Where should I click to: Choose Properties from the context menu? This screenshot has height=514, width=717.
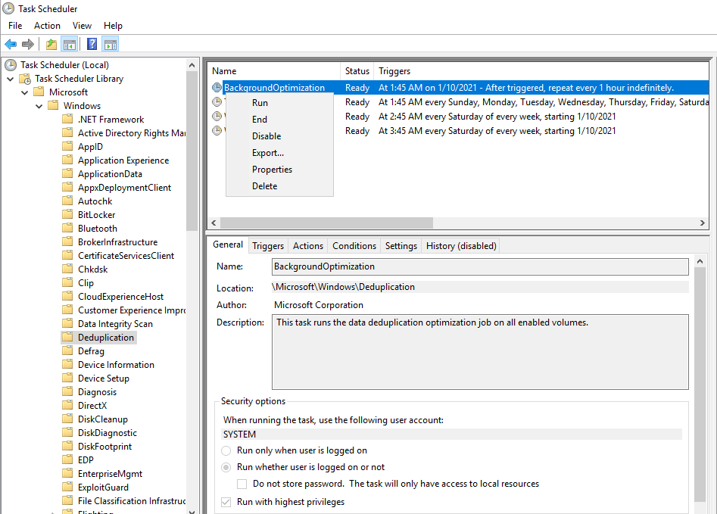(x=280, y=170)
